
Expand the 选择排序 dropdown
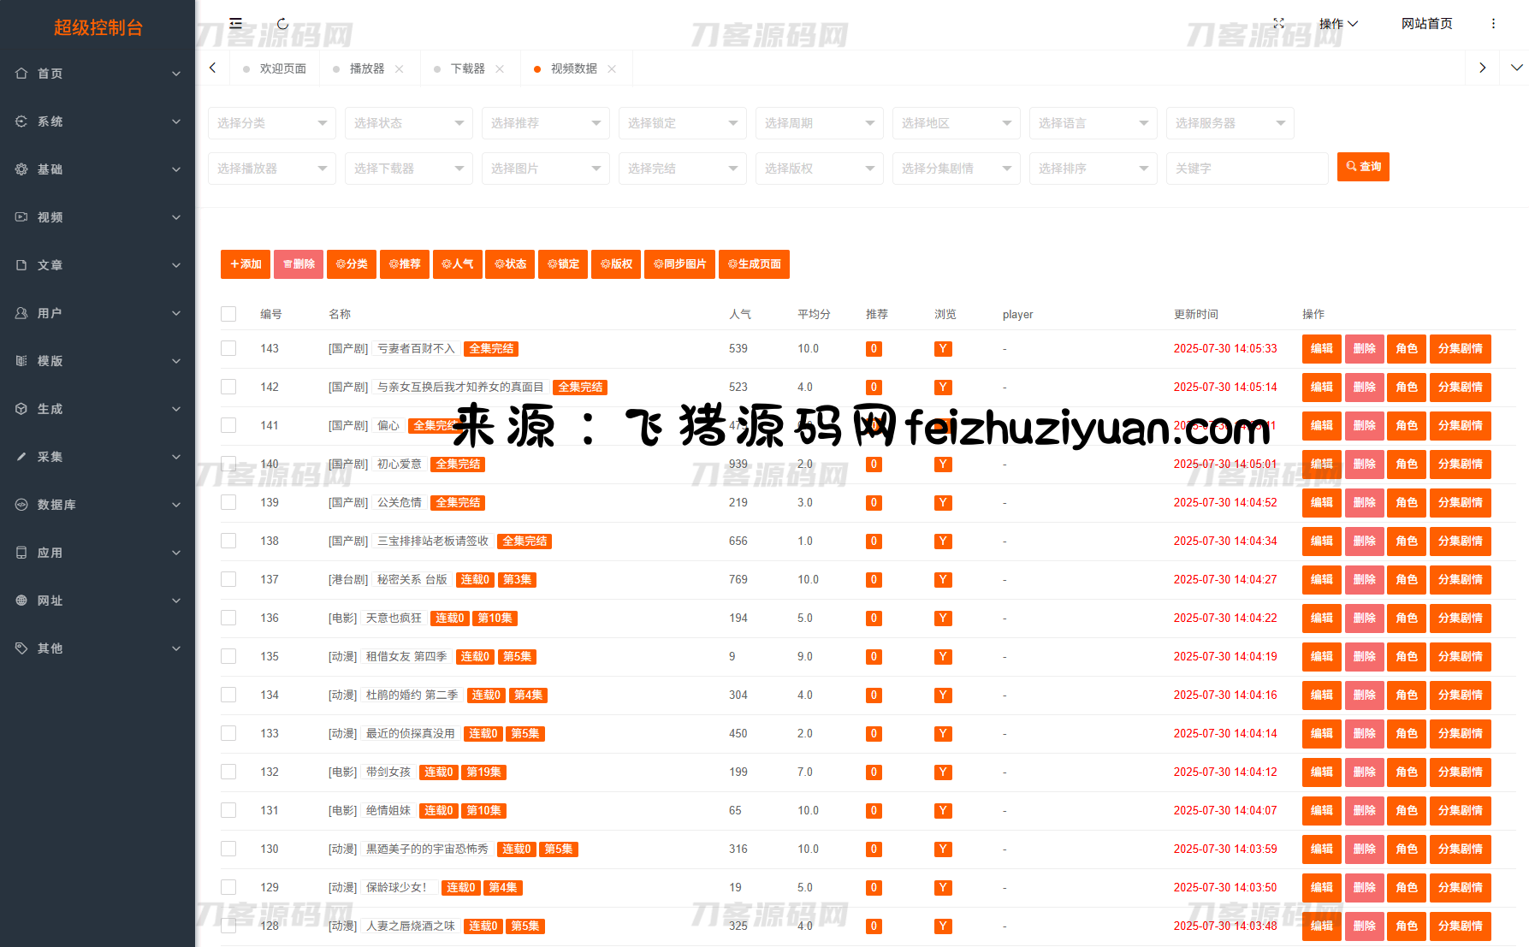click(1093, 169)
